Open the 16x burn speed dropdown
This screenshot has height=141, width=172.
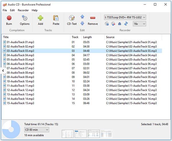[139, 24]
